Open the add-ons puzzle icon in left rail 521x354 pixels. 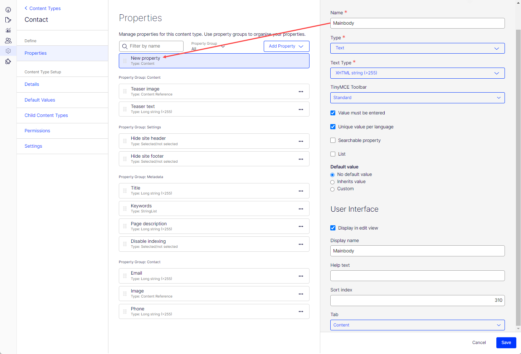(x=8, y=62)
